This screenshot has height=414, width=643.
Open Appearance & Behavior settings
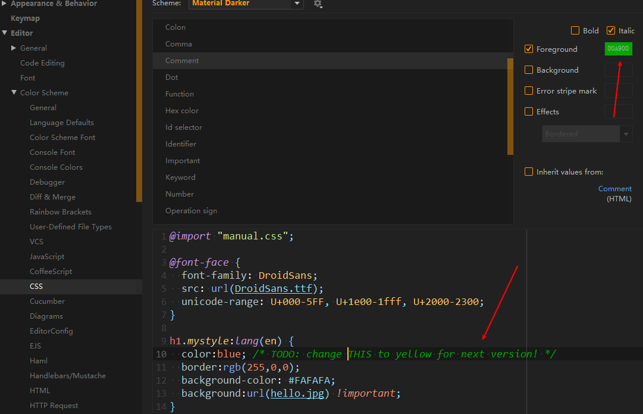(54, 3)
